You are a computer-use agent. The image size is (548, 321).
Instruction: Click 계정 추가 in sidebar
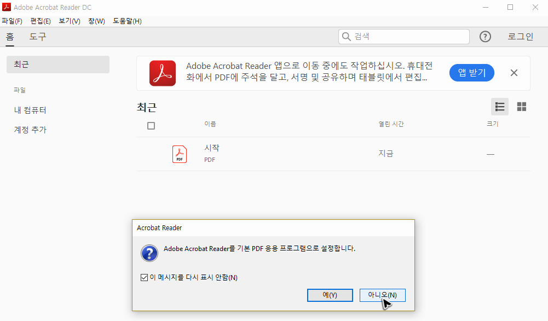point(30,130)
